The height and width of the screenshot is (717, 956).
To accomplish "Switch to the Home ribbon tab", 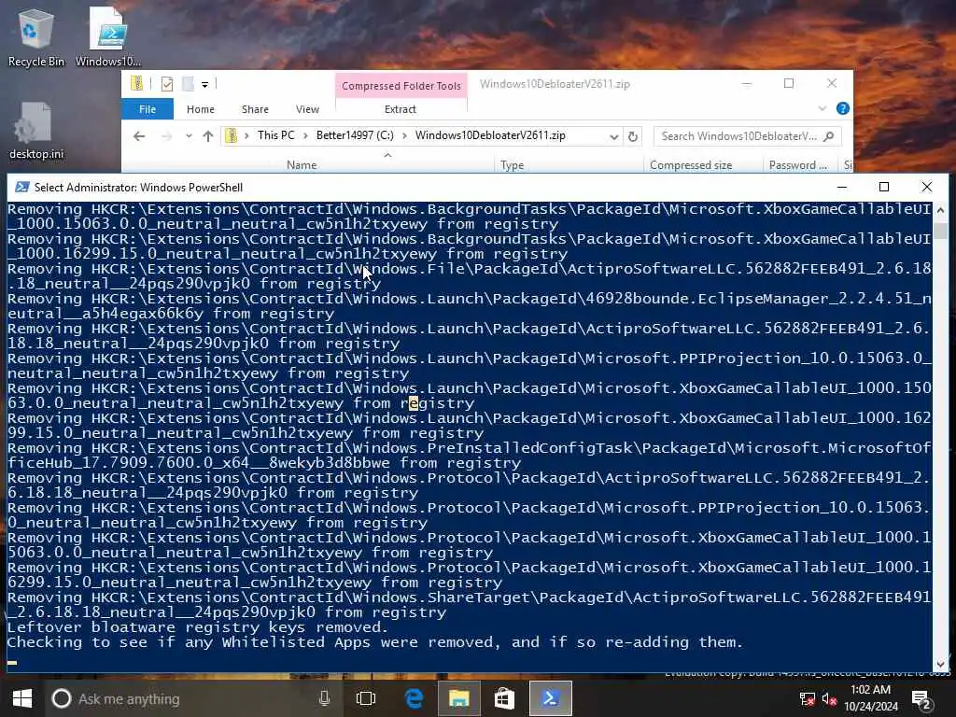I will click(x=201, y=109).
